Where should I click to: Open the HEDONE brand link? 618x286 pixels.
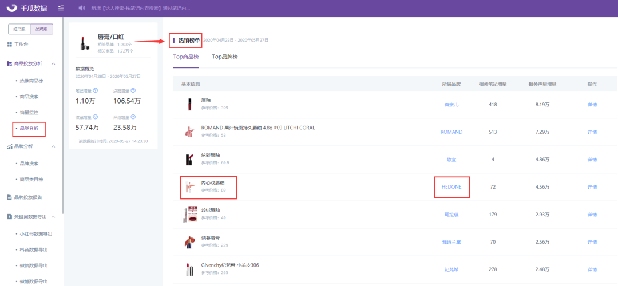tap(451, 186)
